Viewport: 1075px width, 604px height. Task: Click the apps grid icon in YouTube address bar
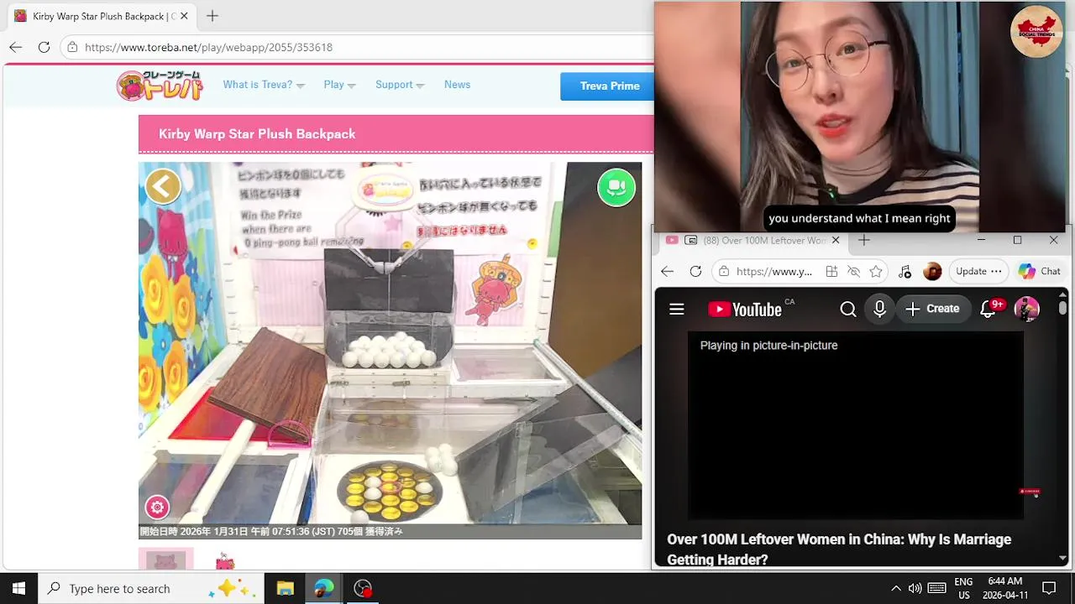pos(831,271)
